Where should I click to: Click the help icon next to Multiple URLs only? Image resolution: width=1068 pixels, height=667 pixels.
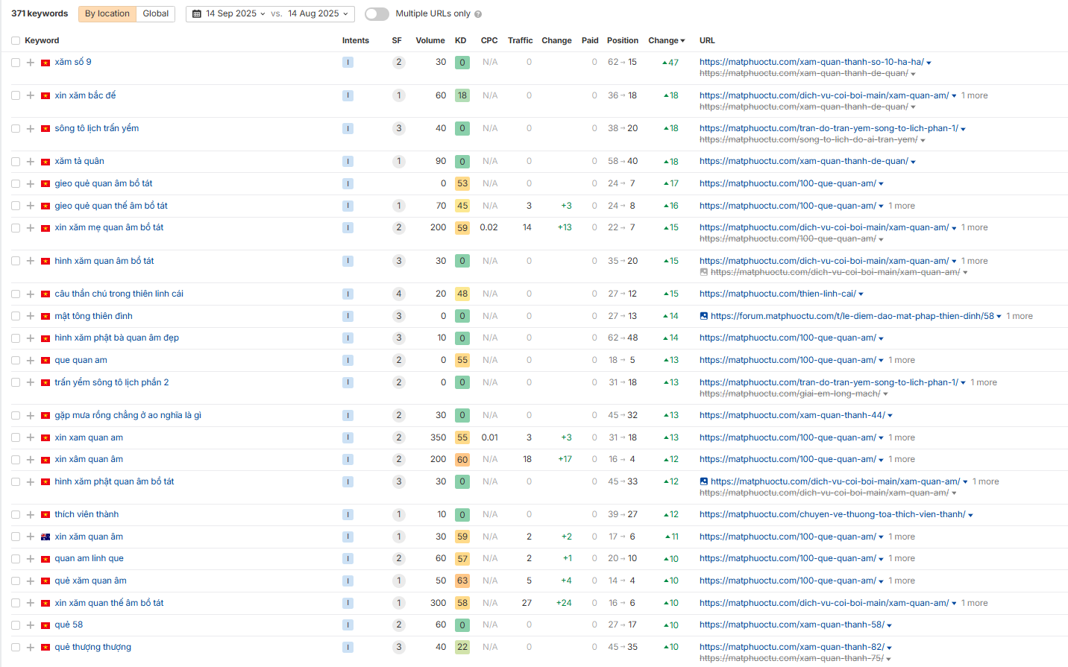(478, 14)
